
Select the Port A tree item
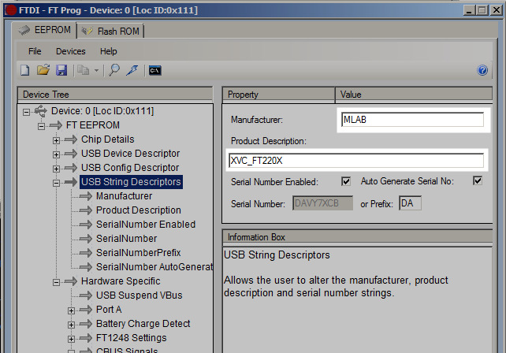[109, 310]
